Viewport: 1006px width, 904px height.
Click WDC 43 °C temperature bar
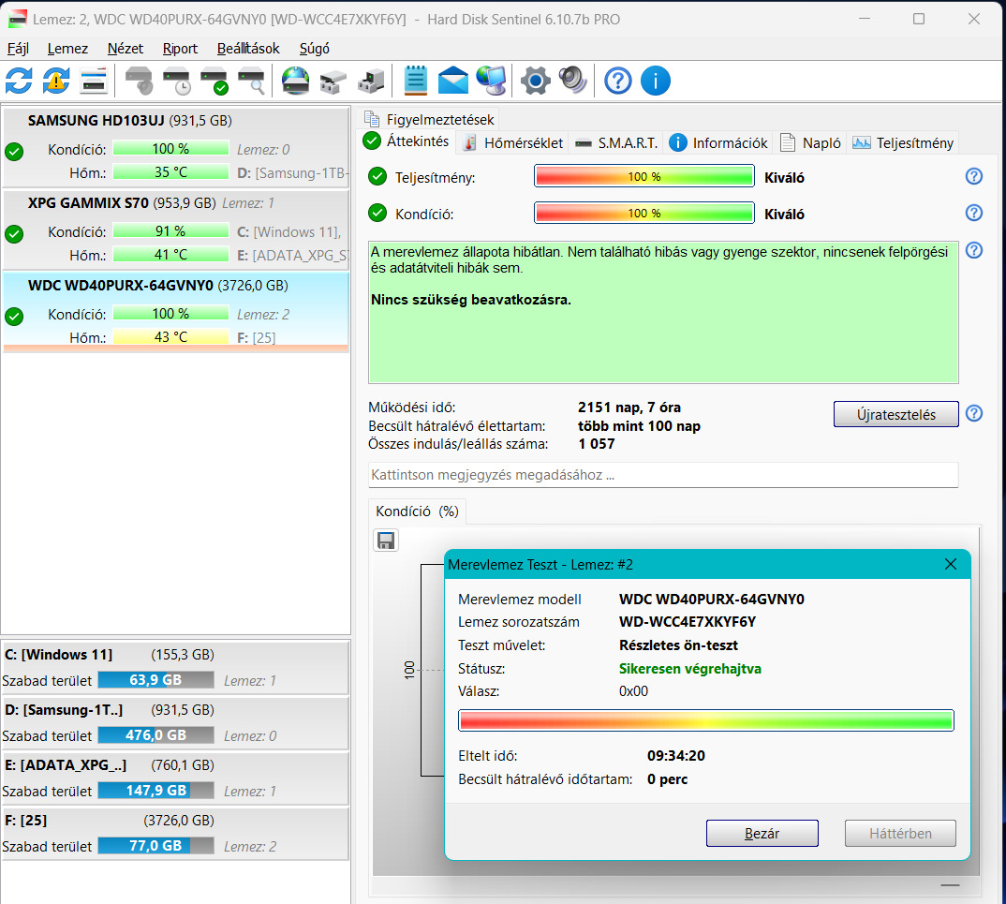point(170,337)
